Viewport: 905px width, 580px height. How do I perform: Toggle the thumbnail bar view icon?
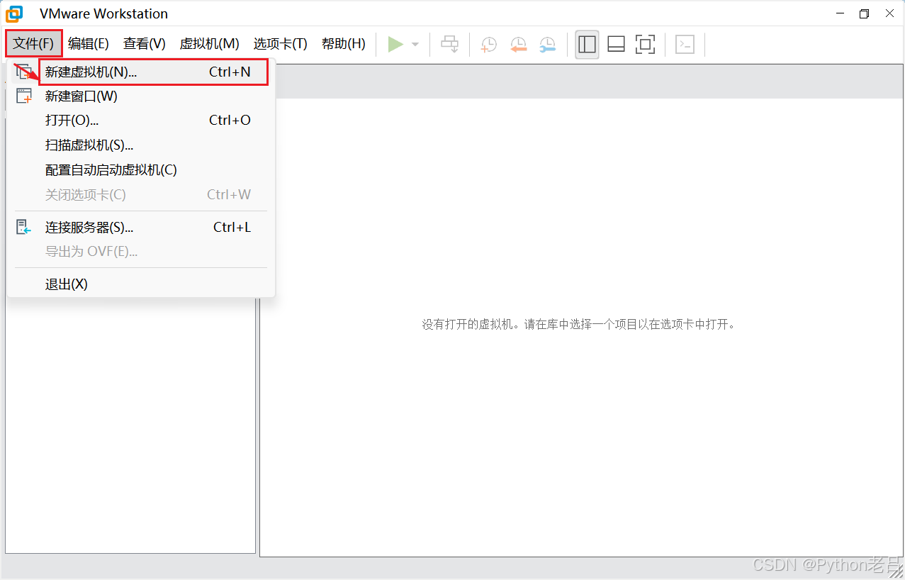click(616, 44)
